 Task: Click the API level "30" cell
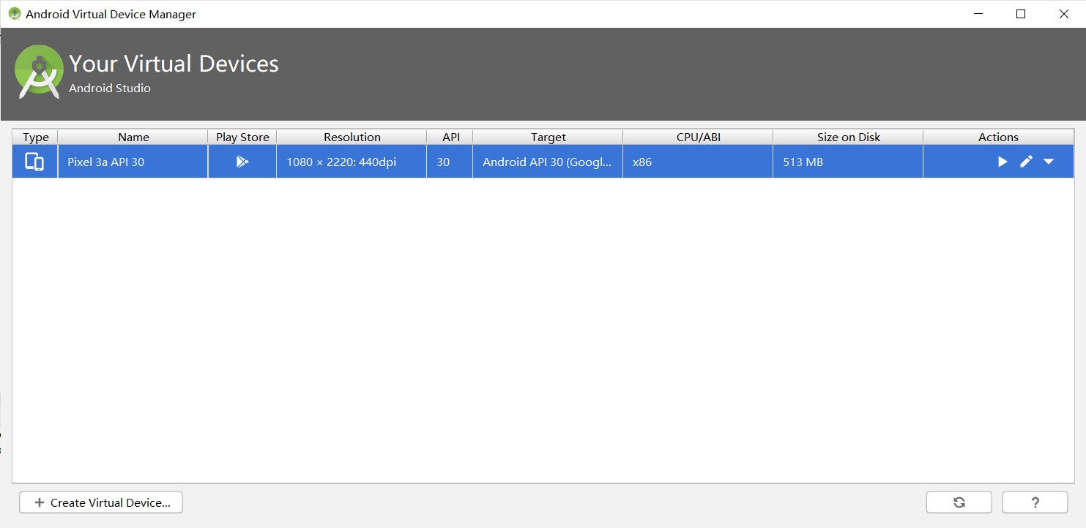[450, 162]
